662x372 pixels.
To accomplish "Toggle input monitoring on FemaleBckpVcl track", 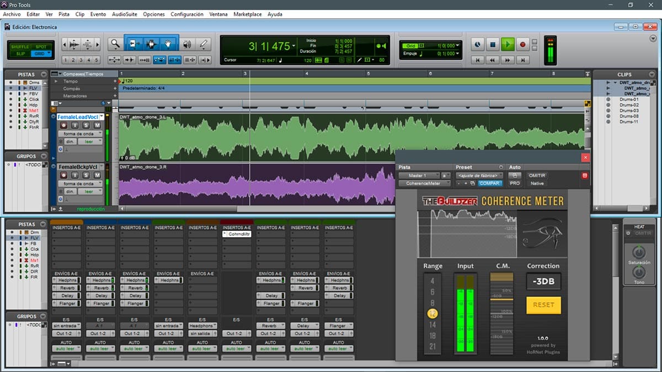I will coord(74,175).
